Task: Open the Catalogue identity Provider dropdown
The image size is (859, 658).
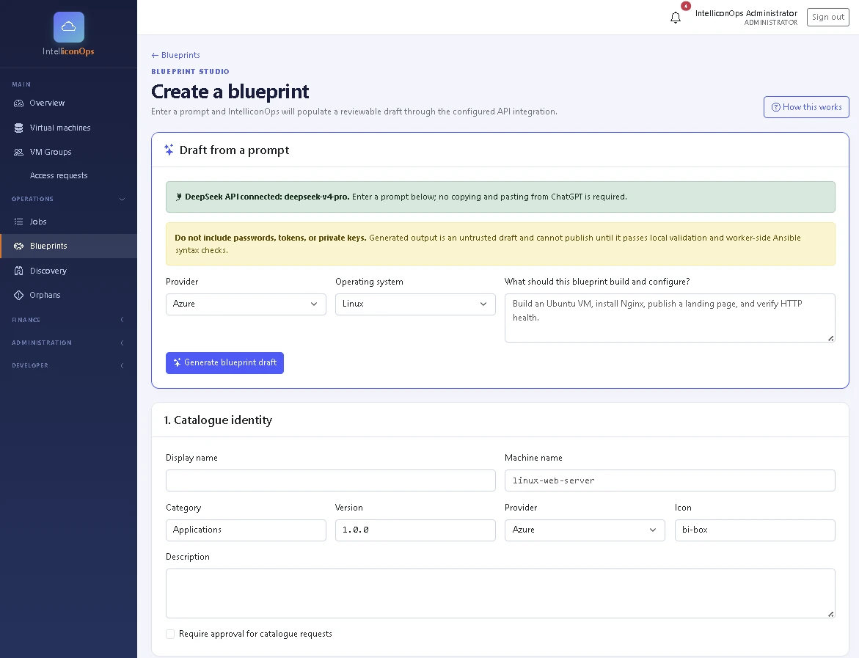Action: click(585, 530)
